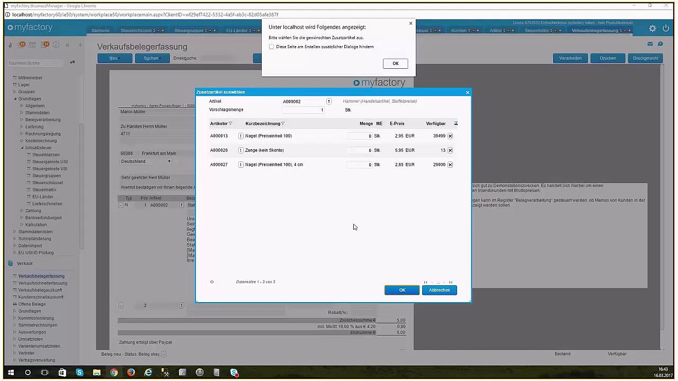This screenshot has height=381, width=678.
Task: Click the Drucken button
Action: point(608,58)
